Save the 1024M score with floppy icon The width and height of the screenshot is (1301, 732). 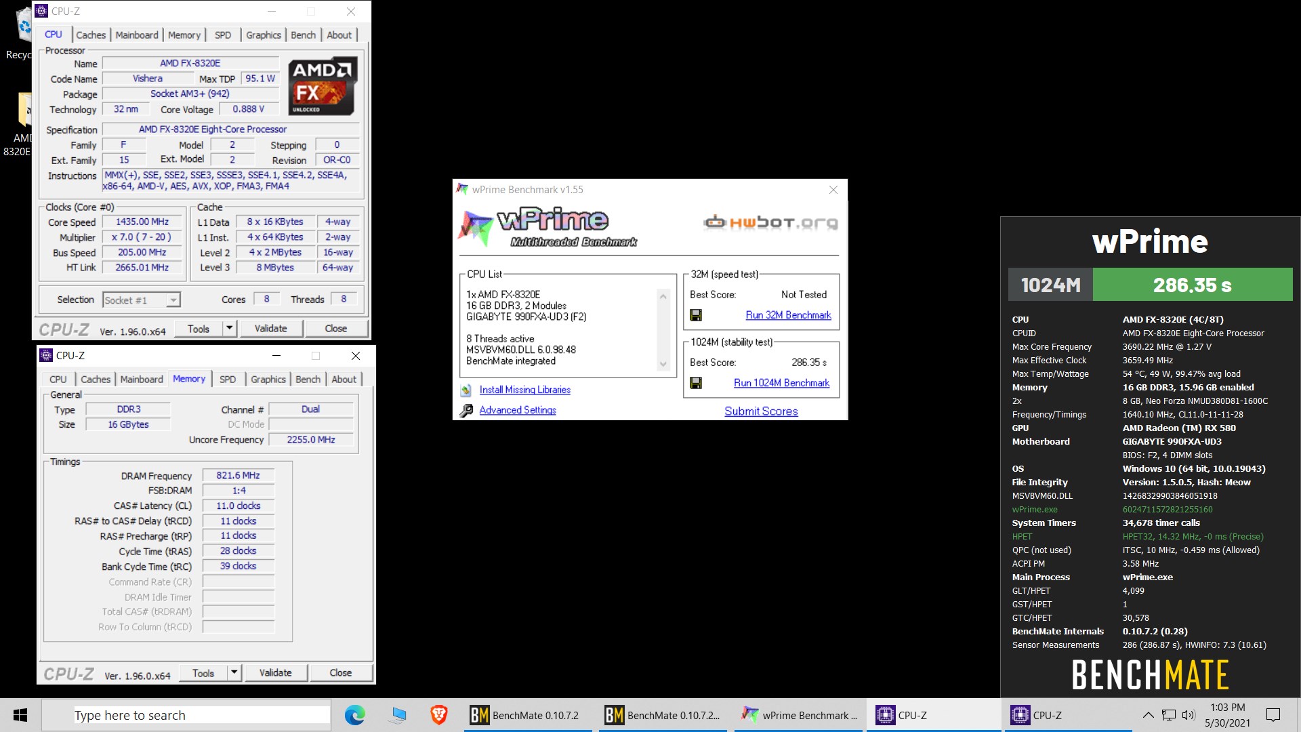[x=695, y=383]
